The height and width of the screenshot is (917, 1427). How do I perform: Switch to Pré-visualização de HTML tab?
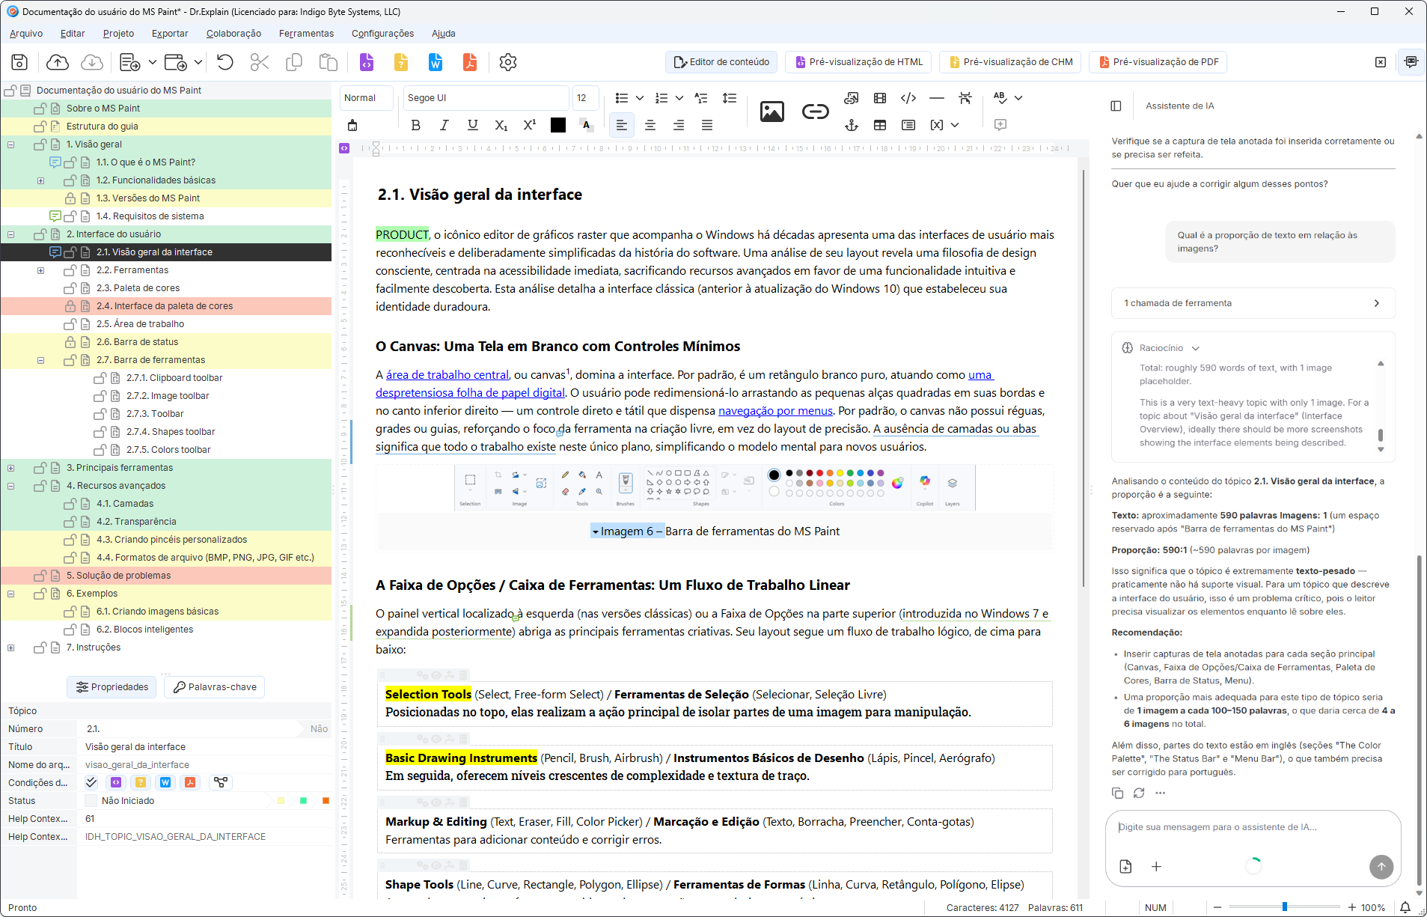click(x=859, y=62)
